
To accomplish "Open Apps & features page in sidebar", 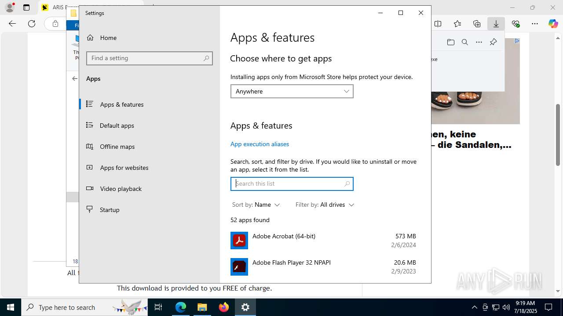I will [150, 104].
